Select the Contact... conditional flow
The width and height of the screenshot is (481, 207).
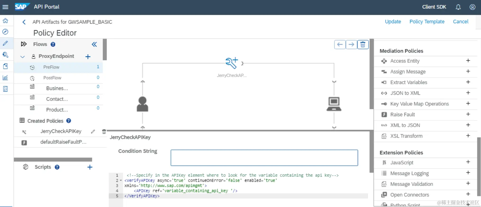tap(58, 99)
